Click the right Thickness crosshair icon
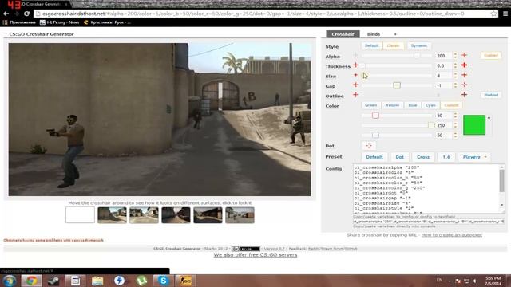The height and width of the screenshot is (287, 511). point(464,65)
